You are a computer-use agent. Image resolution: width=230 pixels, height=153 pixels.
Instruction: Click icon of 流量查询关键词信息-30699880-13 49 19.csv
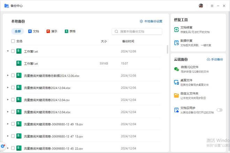tap(19, 124)
